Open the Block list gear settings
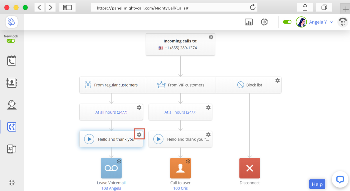 coord(277,81)
